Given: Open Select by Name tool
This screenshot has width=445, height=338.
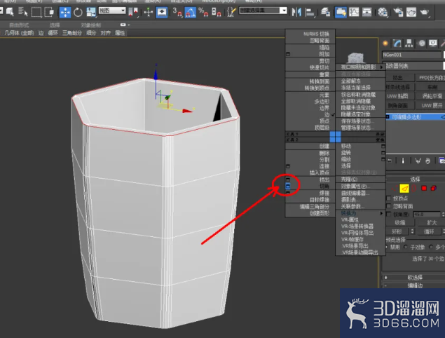Looking at the screenshot, I should tap(22, 12).
